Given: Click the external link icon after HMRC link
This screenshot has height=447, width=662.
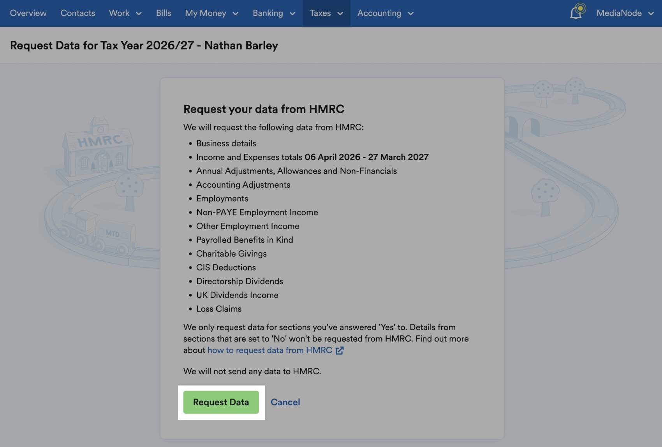Looking at the screenshot, I should [340, 350].
